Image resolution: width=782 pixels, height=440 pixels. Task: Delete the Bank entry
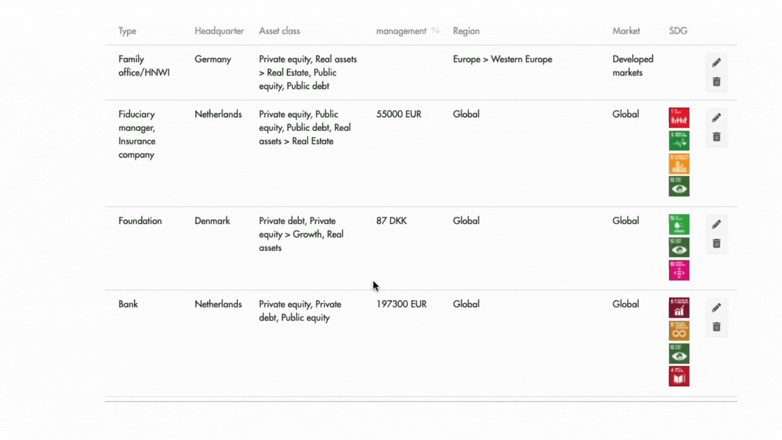click(716, 326)
